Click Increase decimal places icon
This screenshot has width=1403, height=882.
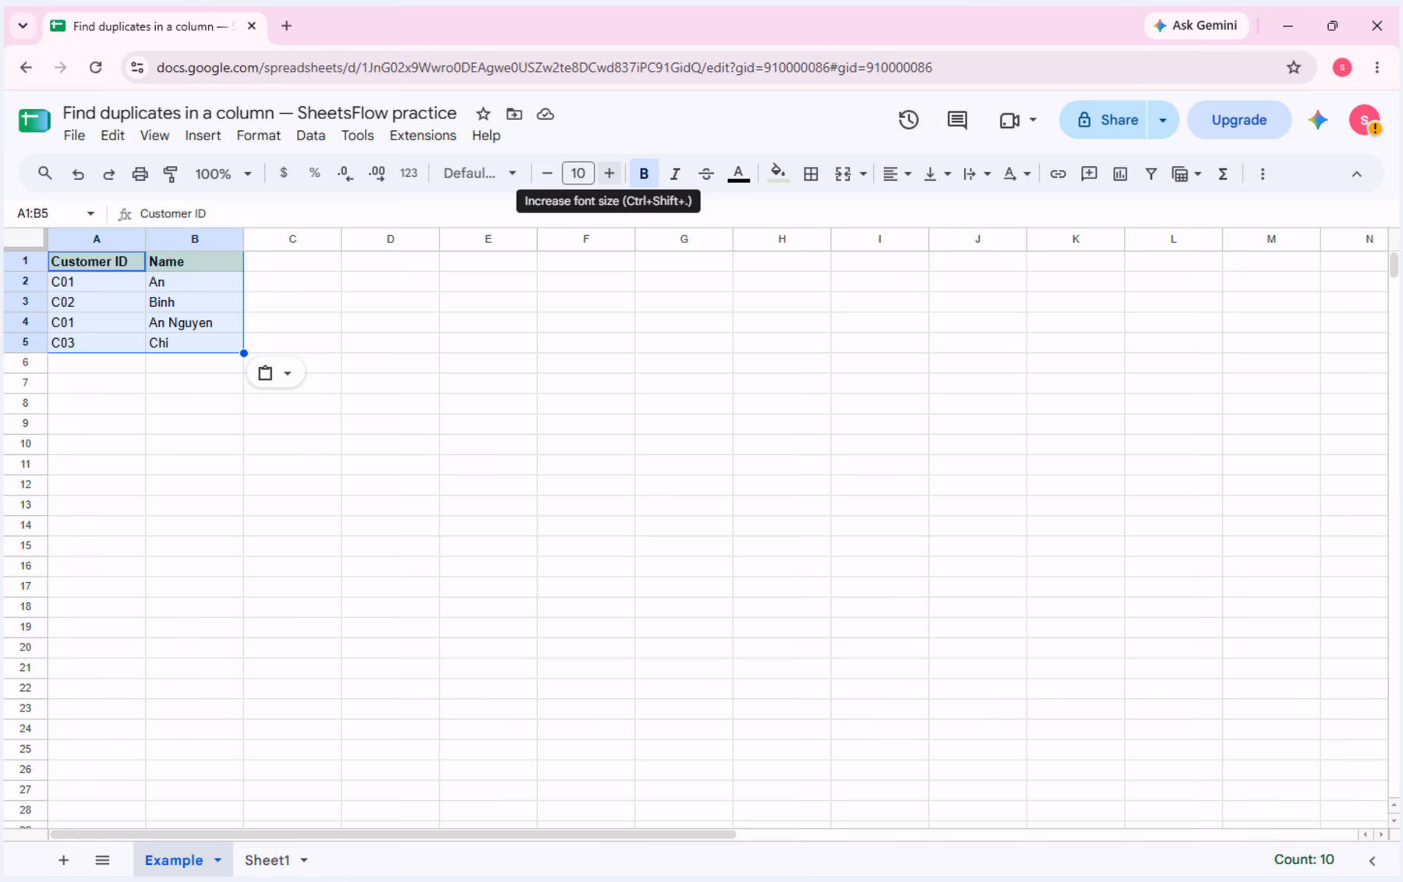[377, 174]
